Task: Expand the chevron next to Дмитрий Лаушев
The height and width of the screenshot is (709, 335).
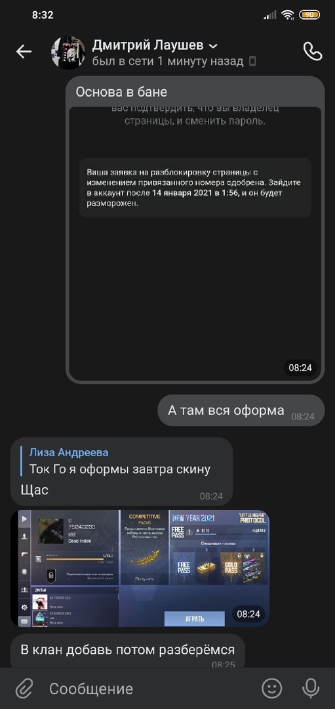Action: point(214,46)
